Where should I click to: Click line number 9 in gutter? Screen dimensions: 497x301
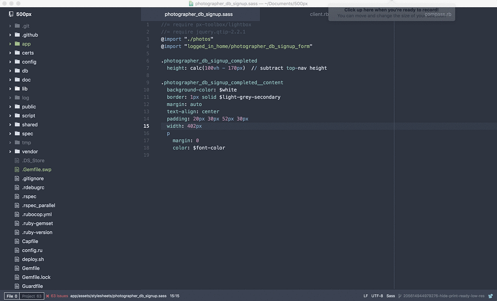148,82
